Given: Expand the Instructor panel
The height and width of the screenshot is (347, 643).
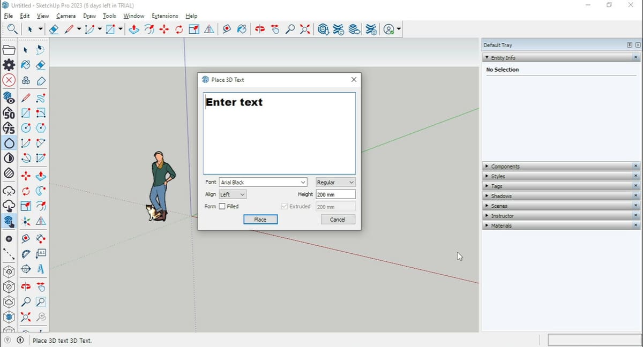Looking at the screenshot, I should tap(487, 216).
